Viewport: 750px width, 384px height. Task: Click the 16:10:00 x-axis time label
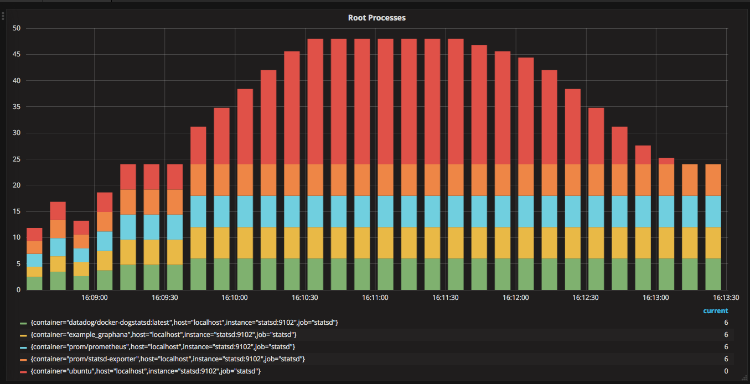point(235,298)
